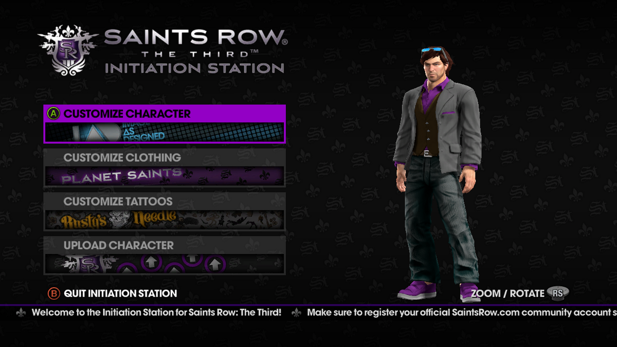Click the character model in gray blazer
The width and height of the screenshot is (617, 347).
point(439,173)
